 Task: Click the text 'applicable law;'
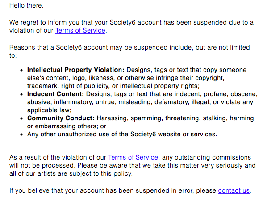click(49, 110)
